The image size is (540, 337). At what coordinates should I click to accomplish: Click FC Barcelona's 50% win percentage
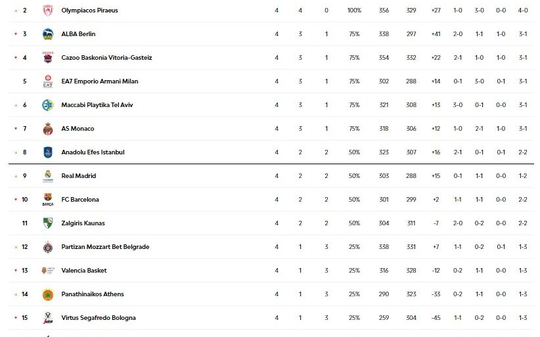point(354,200)
